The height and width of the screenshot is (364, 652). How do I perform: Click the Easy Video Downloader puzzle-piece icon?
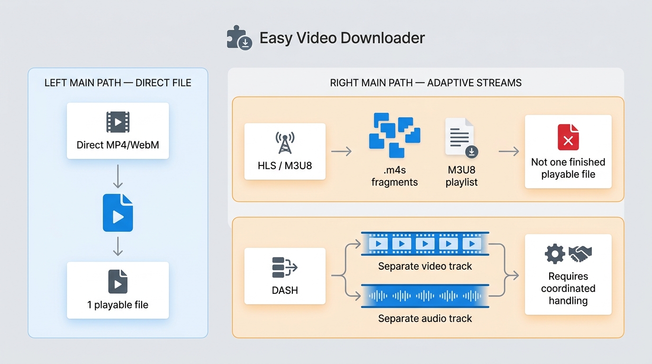[x=239, y=38]
